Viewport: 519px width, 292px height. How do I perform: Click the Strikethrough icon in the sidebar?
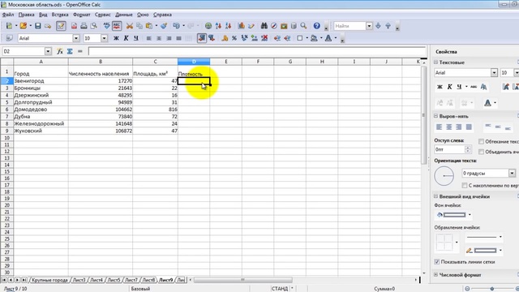pos(474,87)
